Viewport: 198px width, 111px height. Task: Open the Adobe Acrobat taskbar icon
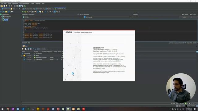48,109
